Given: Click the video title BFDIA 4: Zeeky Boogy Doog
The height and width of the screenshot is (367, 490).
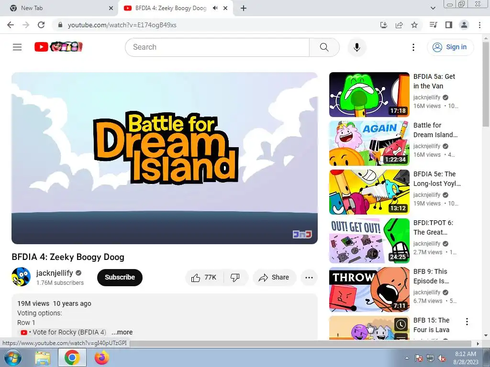Looking at the screenshot, I should click(68, 257).
